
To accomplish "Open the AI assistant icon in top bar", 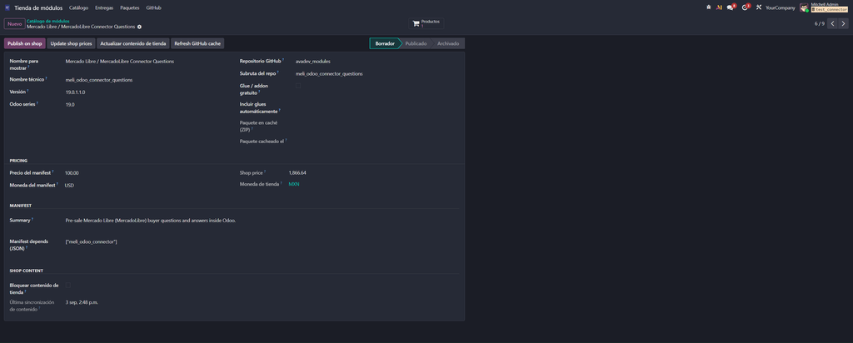I will coord(719,7).
